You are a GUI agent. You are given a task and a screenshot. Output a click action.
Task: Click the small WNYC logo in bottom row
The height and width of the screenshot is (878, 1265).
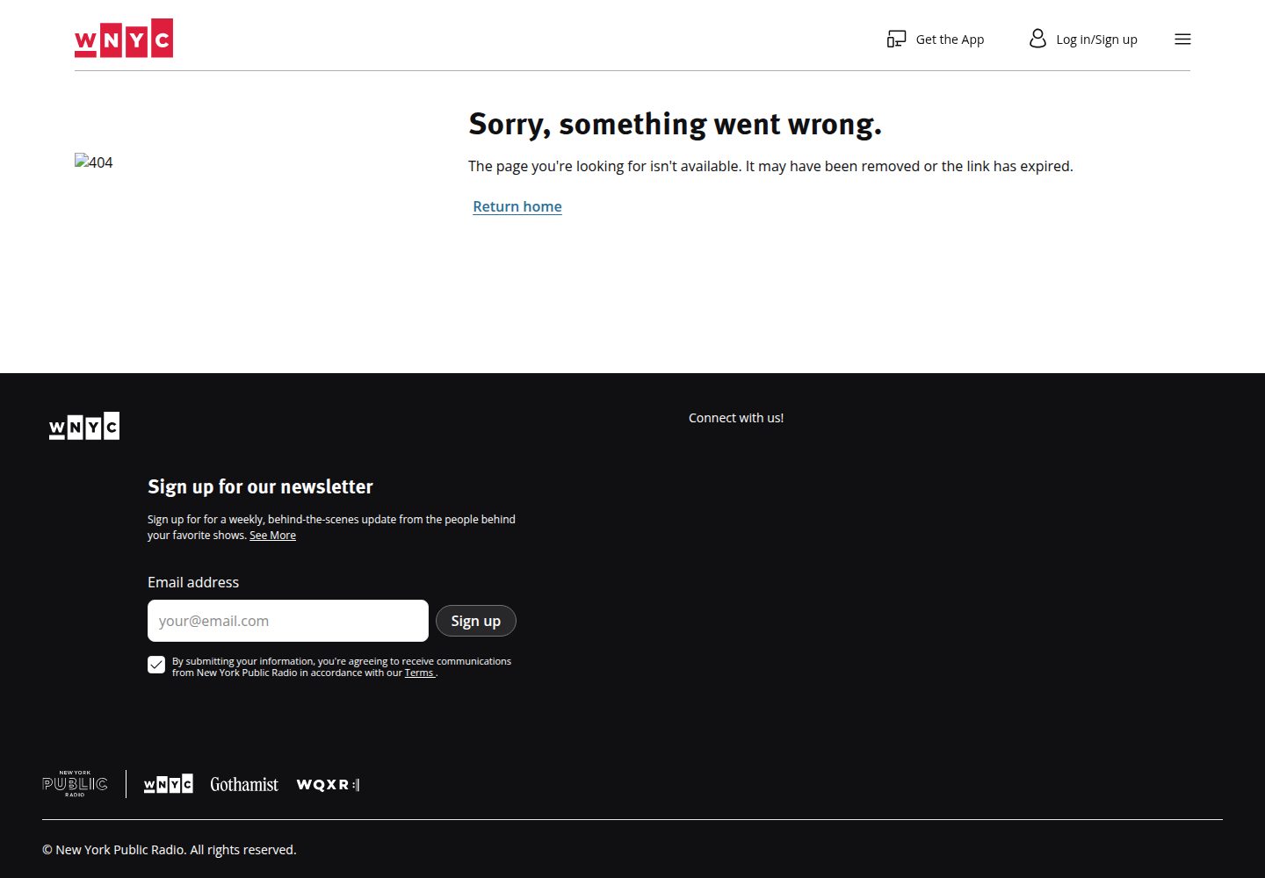[x=169, y=784]
